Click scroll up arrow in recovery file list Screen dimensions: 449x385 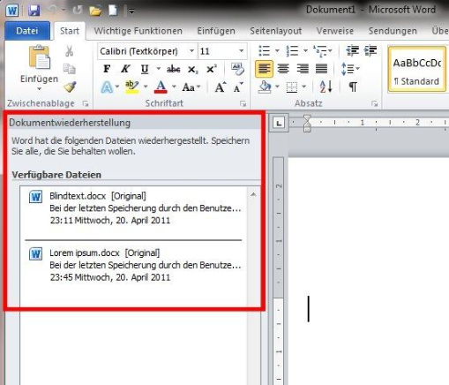tap(253, 194)
